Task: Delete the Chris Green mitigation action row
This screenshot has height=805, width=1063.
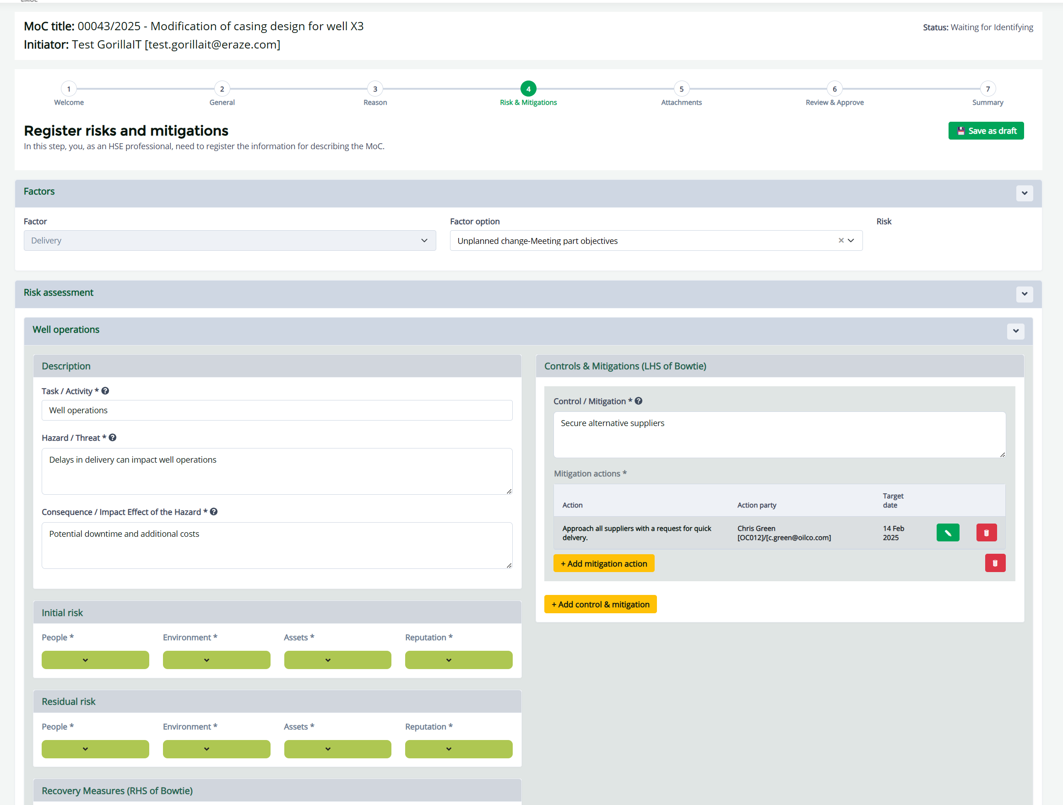Action: (x=986, y=532)
